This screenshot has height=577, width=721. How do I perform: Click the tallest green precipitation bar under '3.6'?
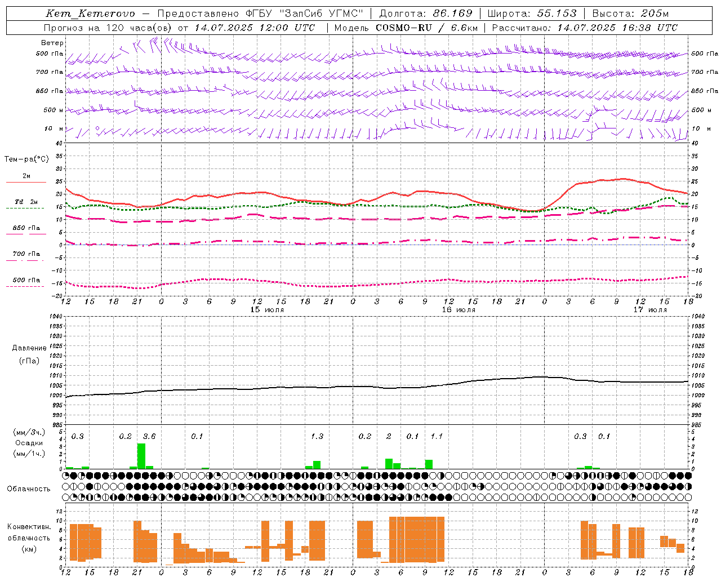[141, 456]
